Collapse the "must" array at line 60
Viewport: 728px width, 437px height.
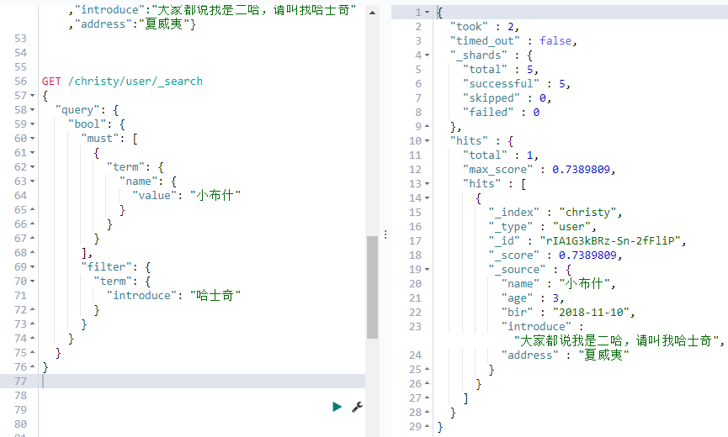coord(33,139)
